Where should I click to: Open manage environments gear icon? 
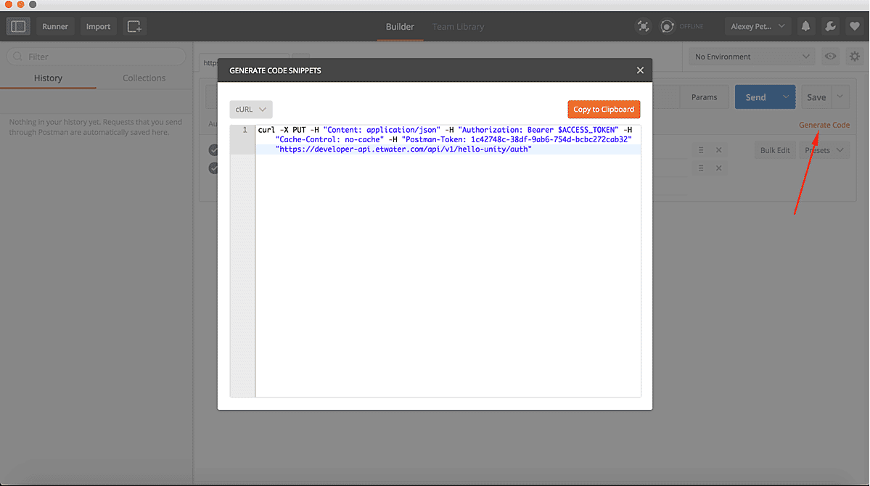(853, 57)
